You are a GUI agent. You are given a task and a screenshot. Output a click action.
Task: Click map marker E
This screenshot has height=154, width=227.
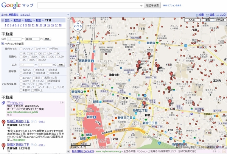pyautogui.click(x=139, y=62)
